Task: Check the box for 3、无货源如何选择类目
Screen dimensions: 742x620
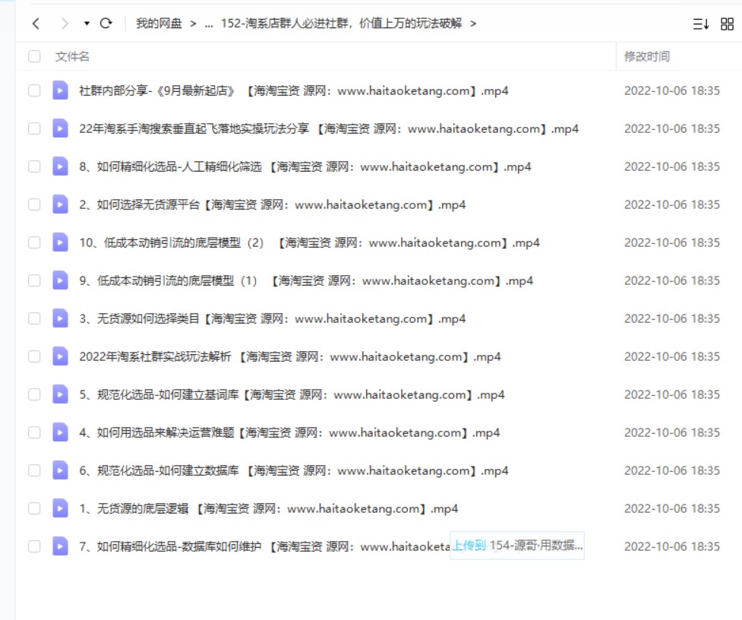Action: (x=34, y=318)
